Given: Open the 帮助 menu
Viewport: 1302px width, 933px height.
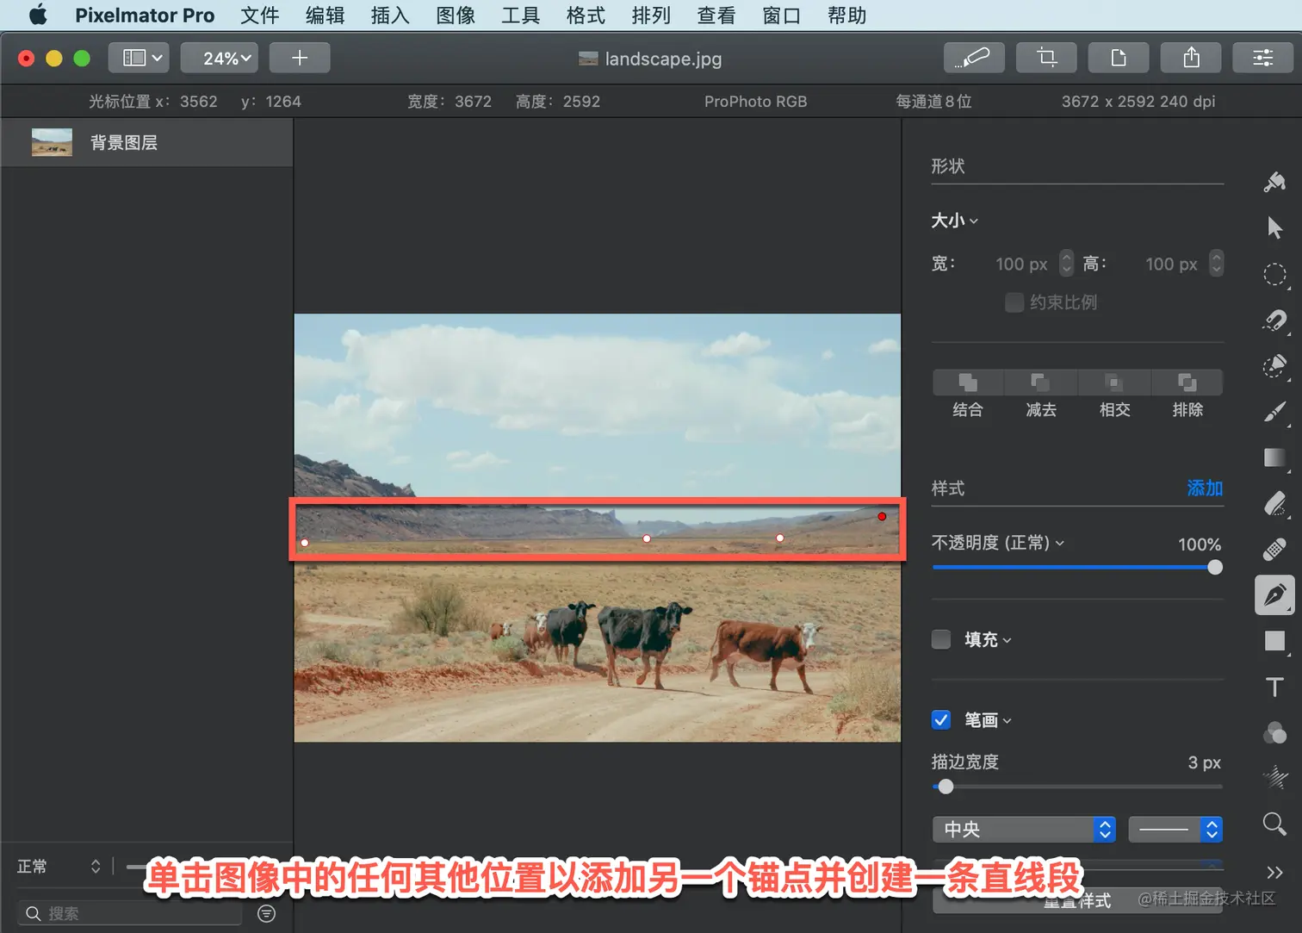Looking at the screenshot, I should tap(847, 15).
